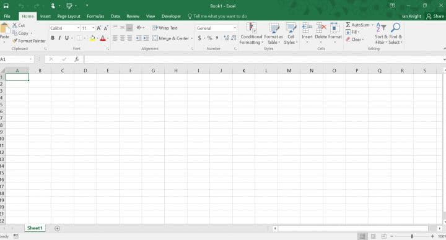Select column D header

pos(85,71)
